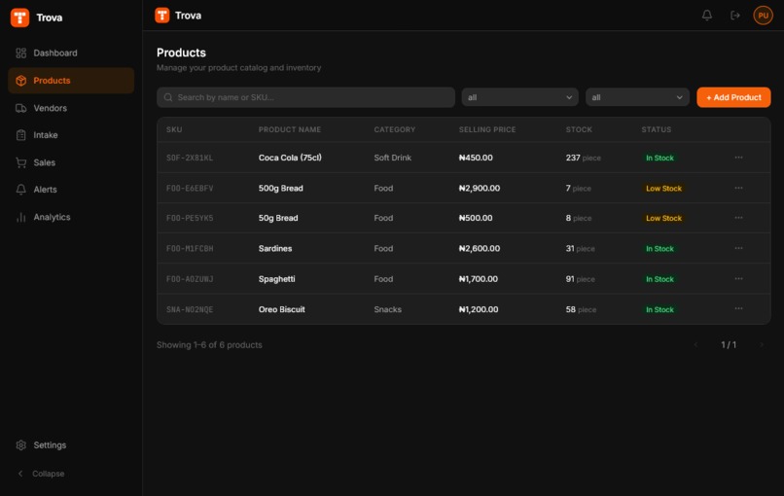This screenshot has width=784, height=496.
Task: Click 'Showing 1–6 of 6 products' text
Action: (209, 344)
